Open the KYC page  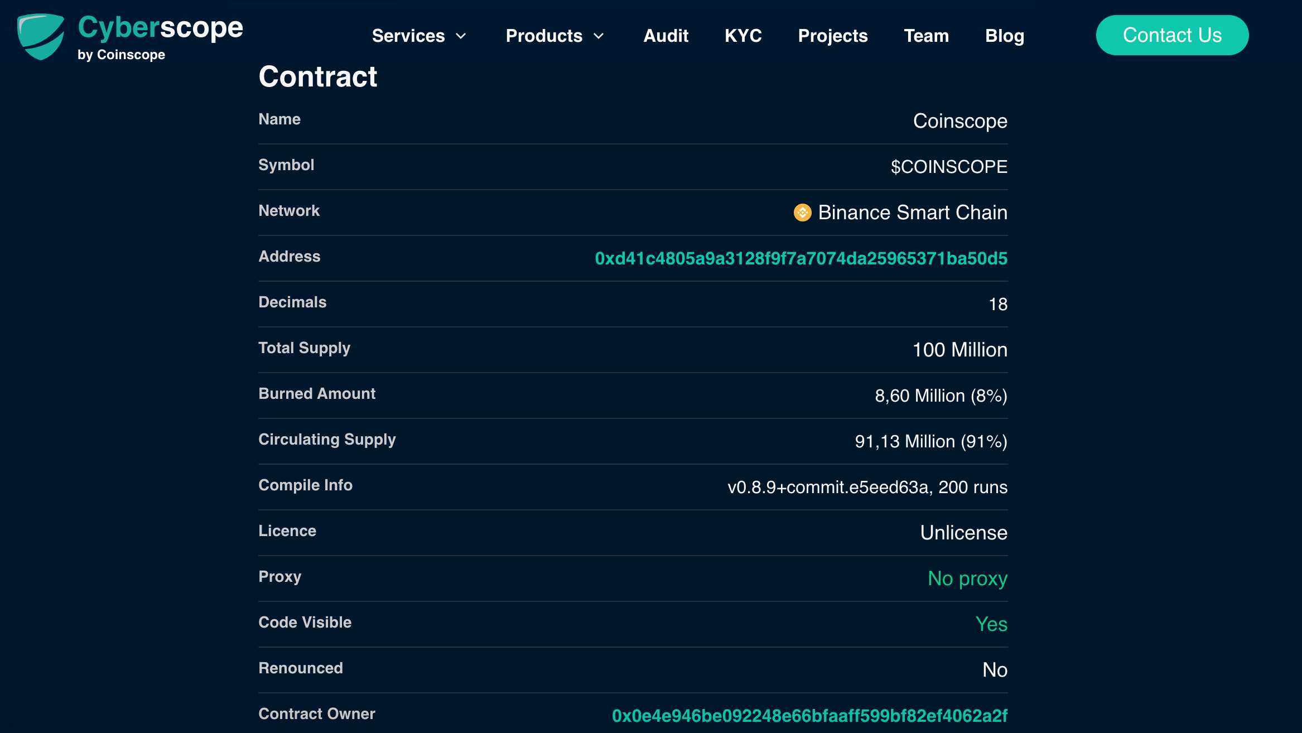pos(743,36)
